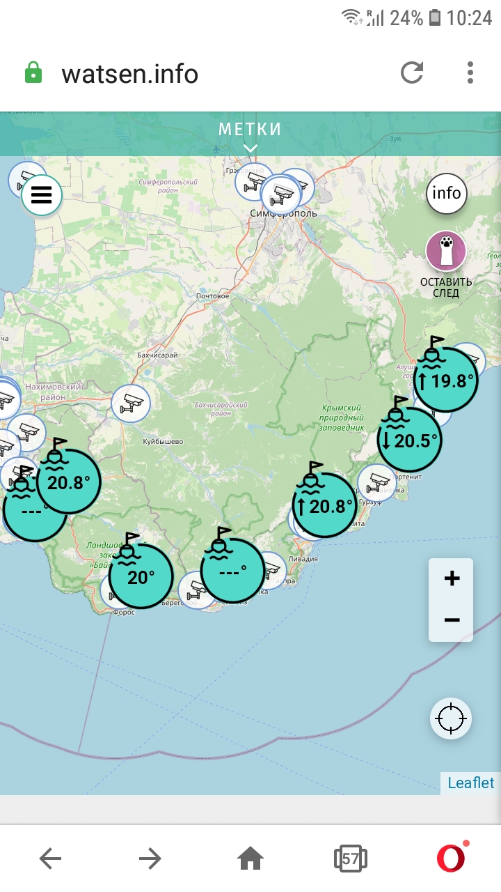Open the webcam marker near Бахчисарай
The image size is (501, 892).
[x=131, y=403]
